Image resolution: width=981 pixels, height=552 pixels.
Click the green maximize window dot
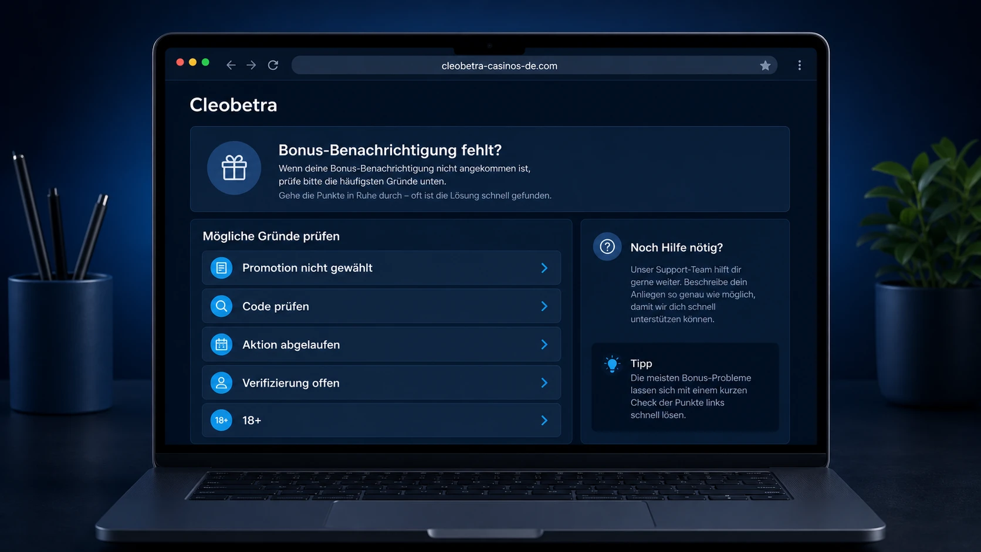click(x=205, y=62)
